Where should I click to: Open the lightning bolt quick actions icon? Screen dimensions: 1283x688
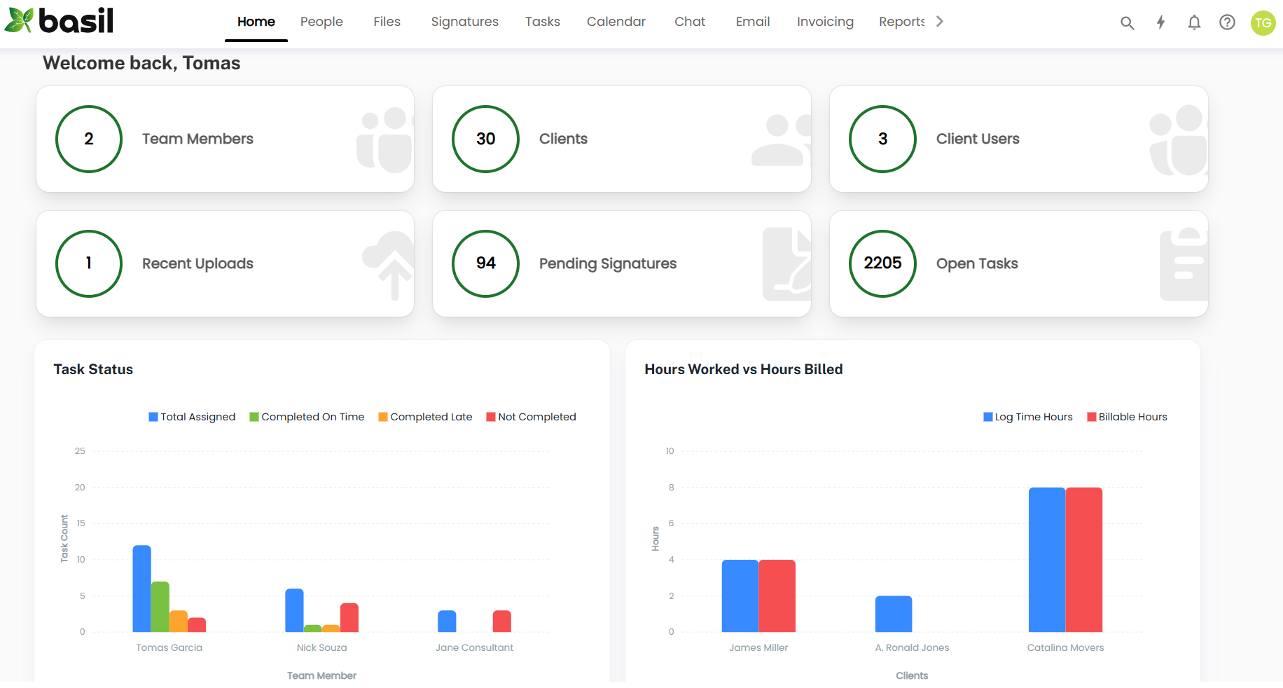(x=1160, y=22)
